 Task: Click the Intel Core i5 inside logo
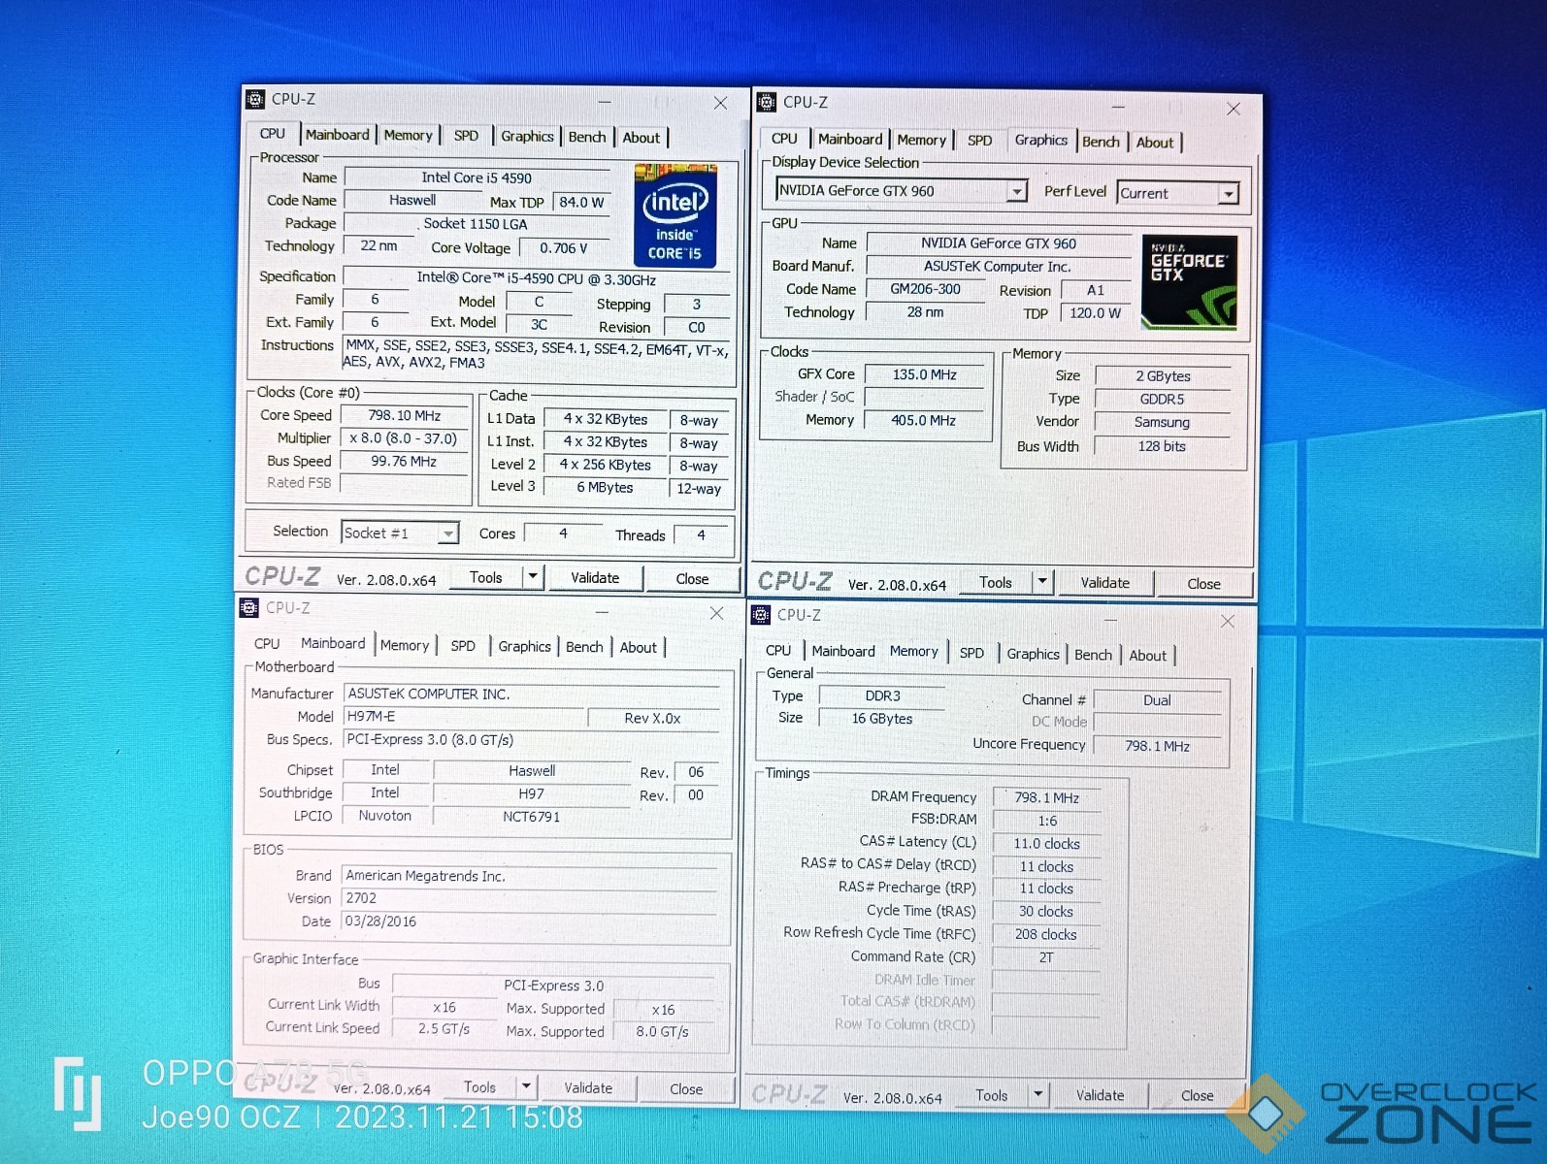(x=675, y=216)
